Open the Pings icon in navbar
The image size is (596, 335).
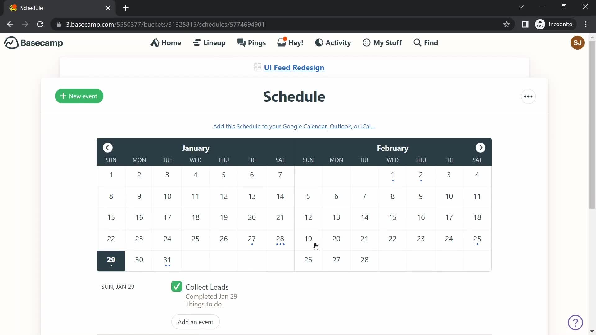click(251, 42)
